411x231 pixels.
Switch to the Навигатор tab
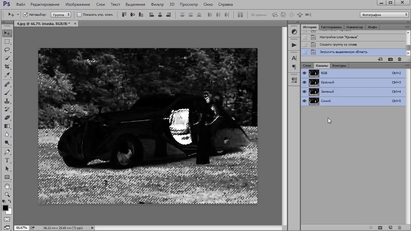[x=354, y=27]
